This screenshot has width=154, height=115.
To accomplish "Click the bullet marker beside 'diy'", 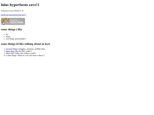I will point(4,35).
